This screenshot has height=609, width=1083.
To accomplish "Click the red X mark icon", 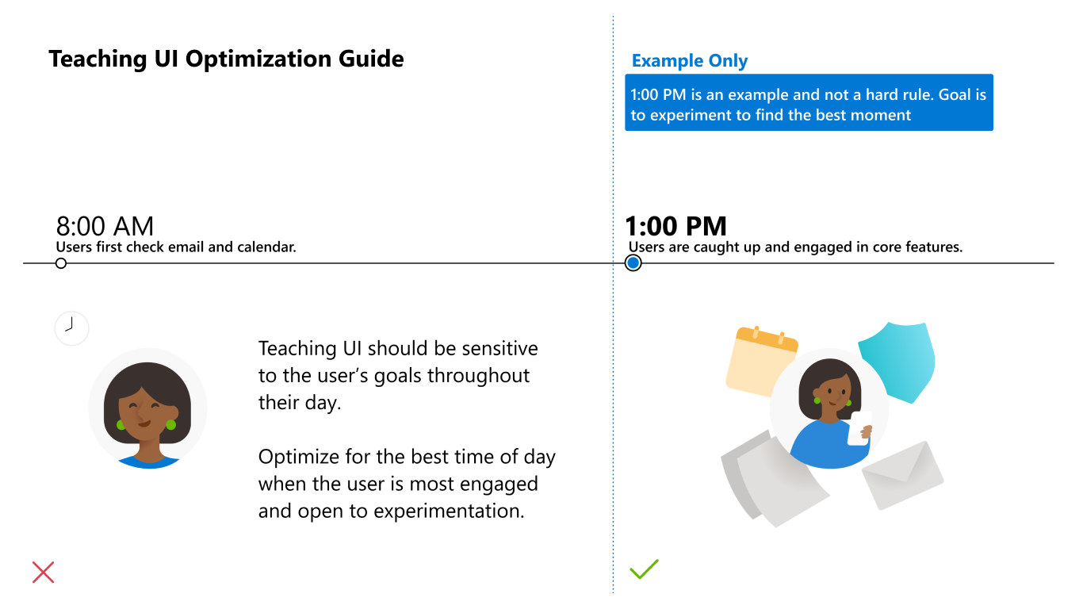I will click(x=43, y=572).
